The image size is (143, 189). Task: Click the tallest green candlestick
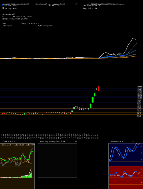pyautogui.click(x=93, y=100)
